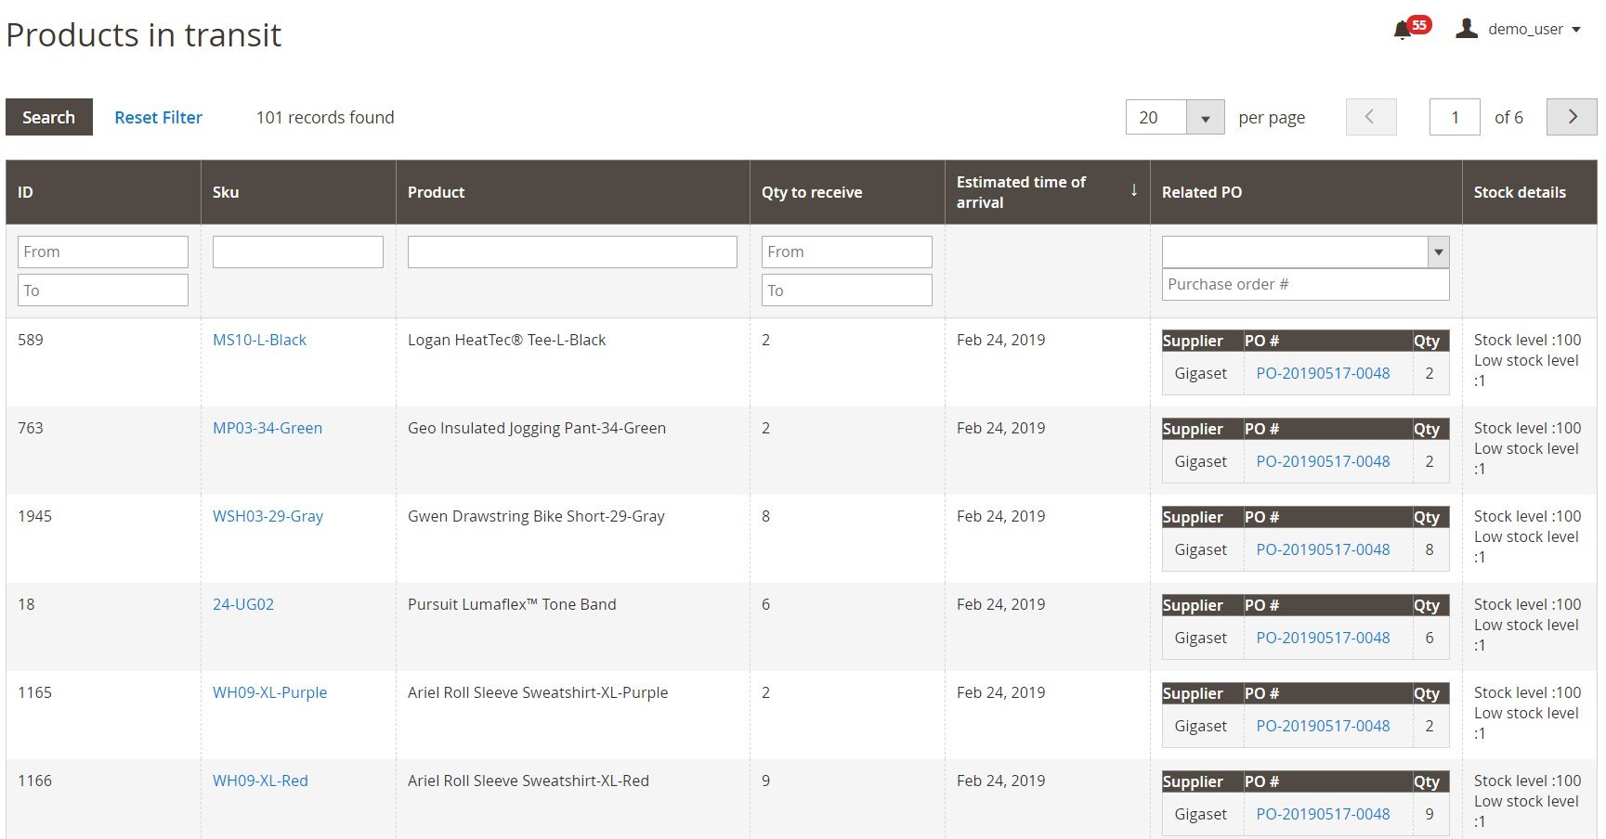Click the Stock level :100 text for row 1165

[x=1527, y=692]
